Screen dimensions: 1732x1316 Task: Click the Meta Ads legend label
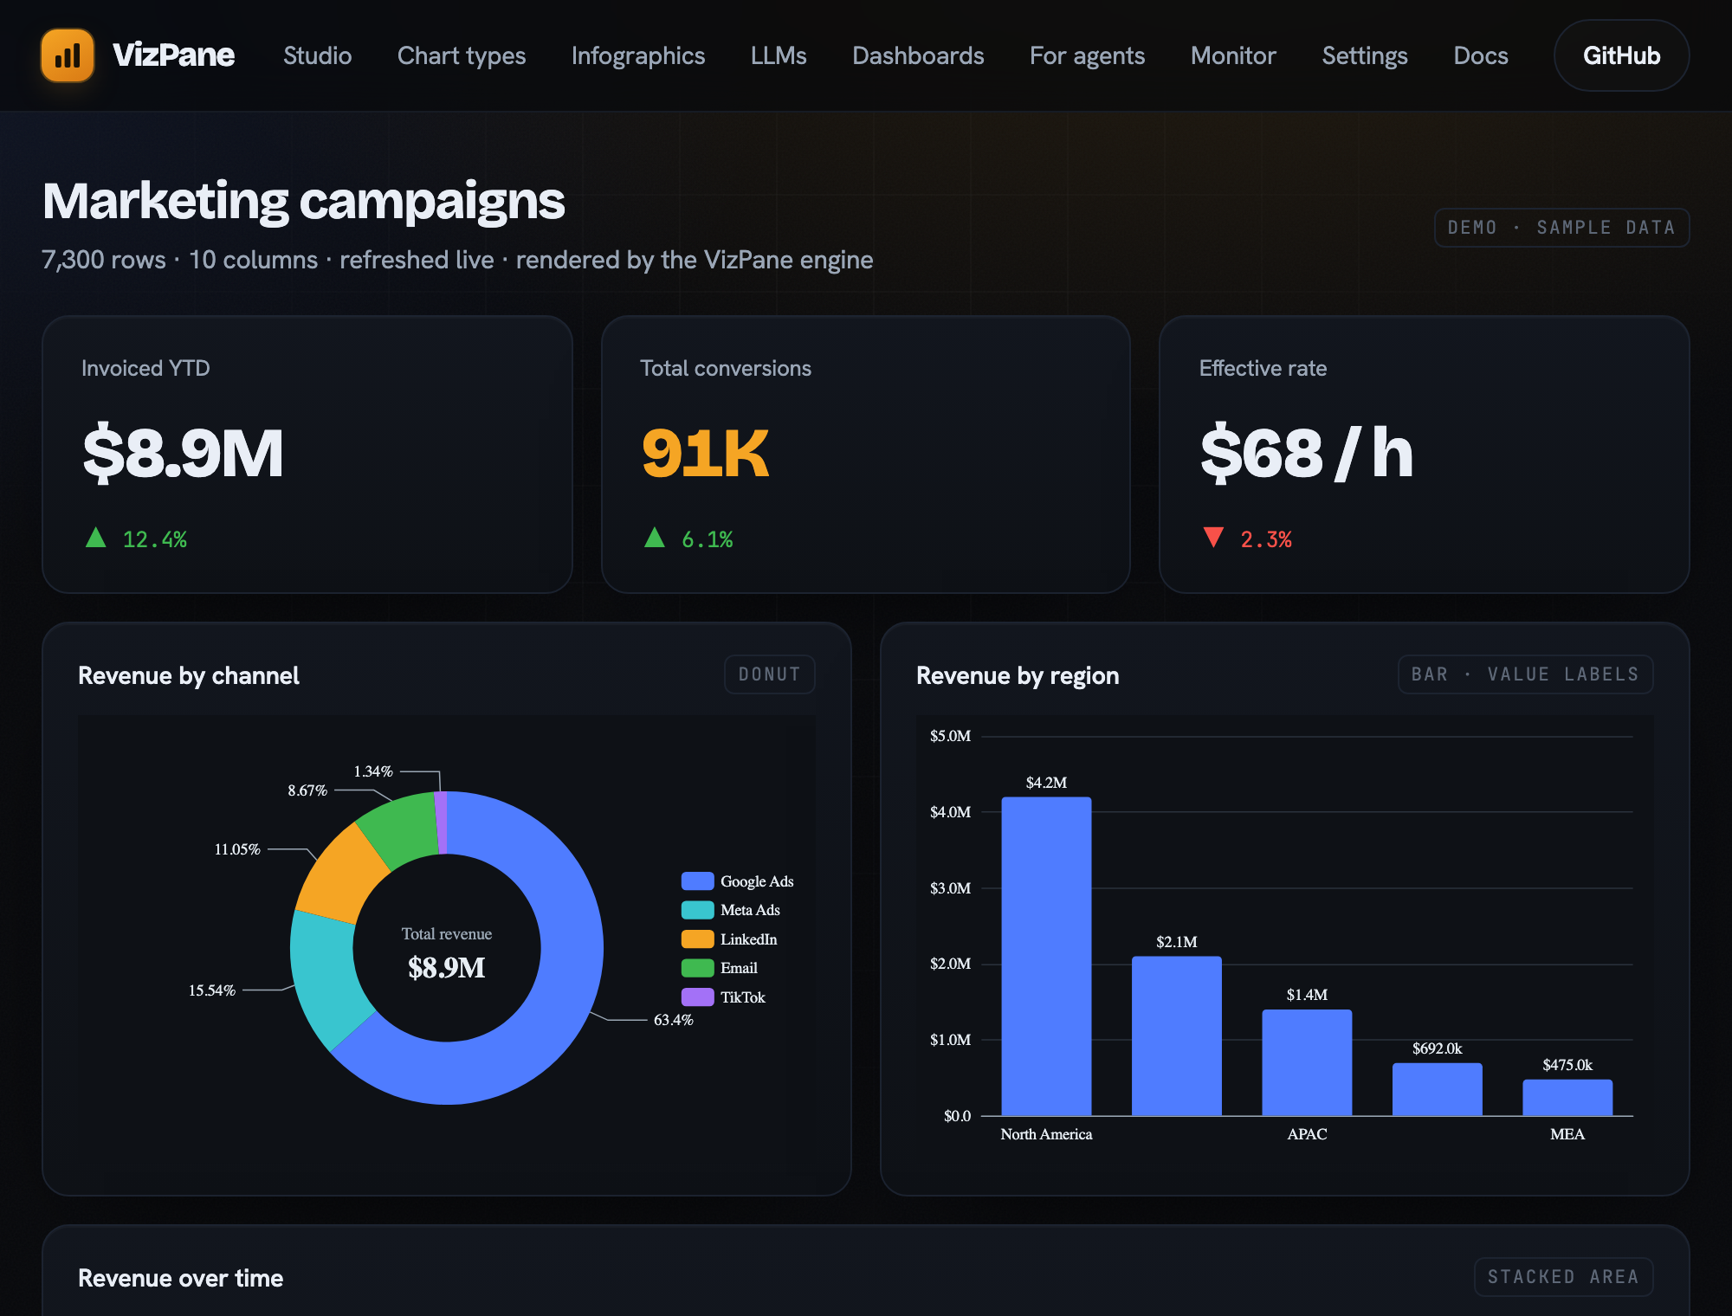coord(750,910)
